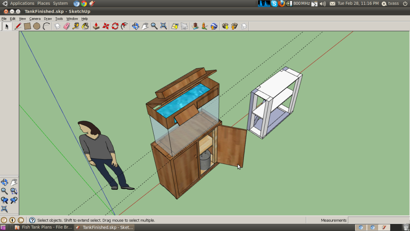Click Preview Model in Google Earth icon

(x=214, y=26)
